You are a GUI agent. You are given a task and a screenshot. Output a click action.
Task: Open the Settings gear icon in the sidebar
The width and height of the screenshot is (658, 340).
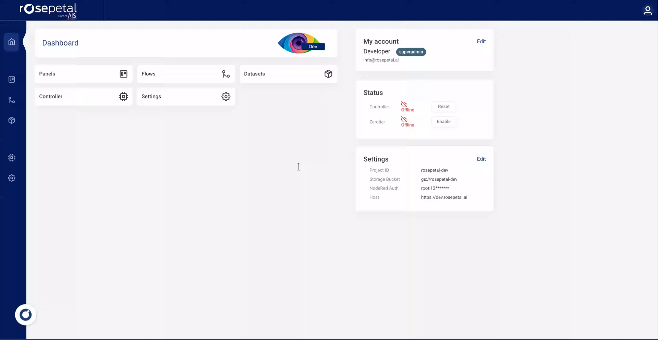click(12, 178)
